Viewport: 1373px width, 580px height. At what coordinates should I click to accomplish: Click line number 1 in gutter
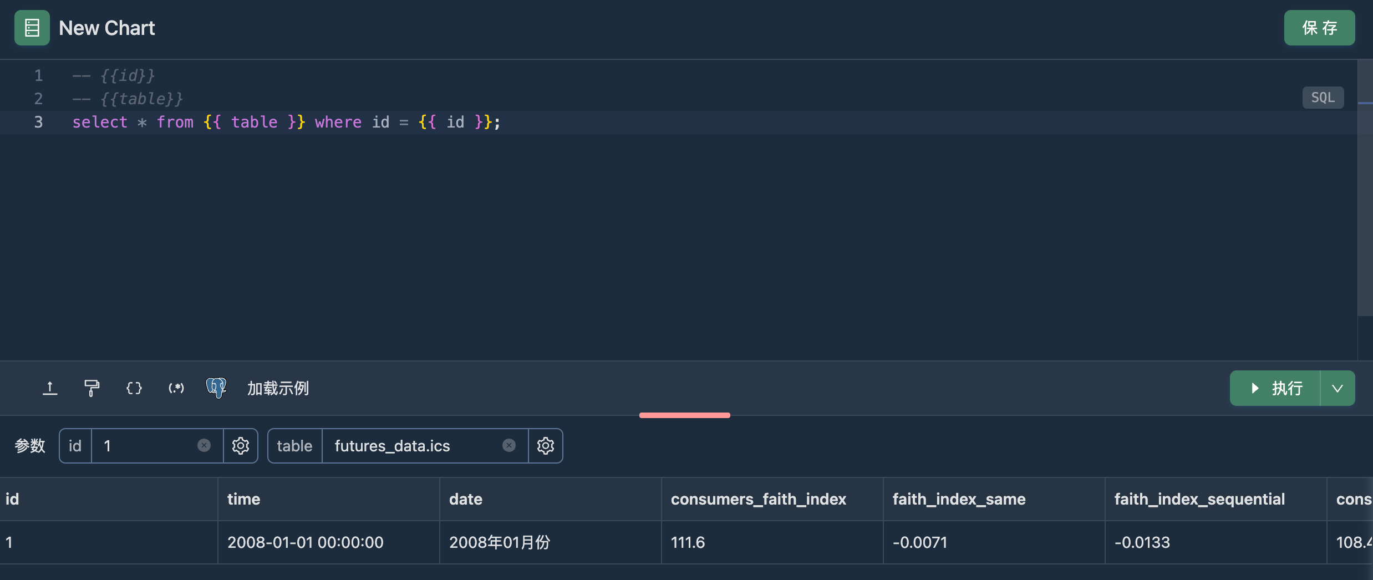[x=38, y=75]
